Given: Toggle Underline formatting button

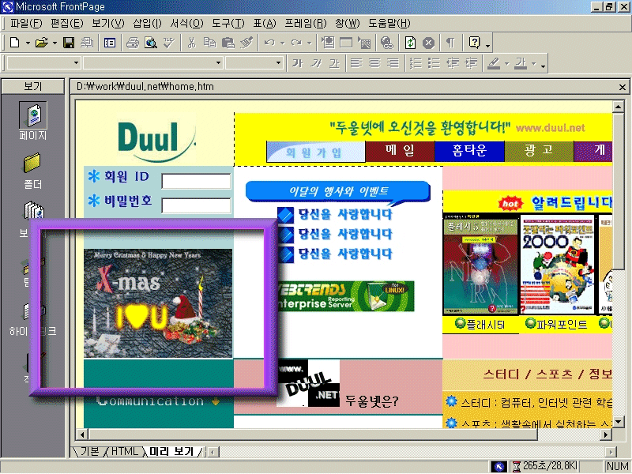Looking at the screenshot, I should 334,63.
